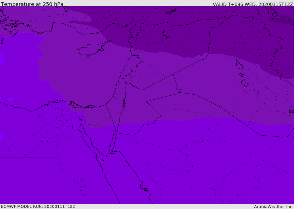Click the 'VALID T+096 WED. 20200115T12Z' label
294x209 pixels.
(253, 4)
